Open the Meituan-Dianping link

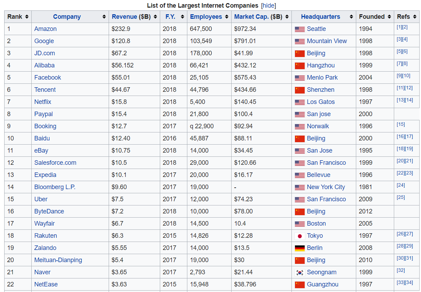(58, 260)
